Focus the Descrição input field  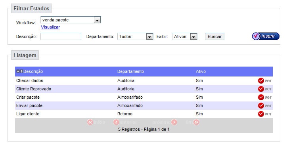coord(61,36)
